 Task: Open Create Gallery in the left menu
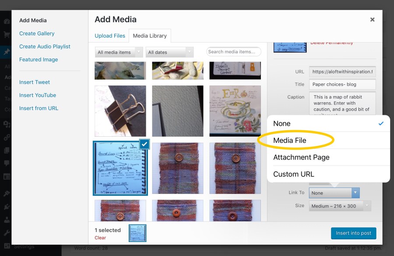pyautogui.click(x=37, y=34)
